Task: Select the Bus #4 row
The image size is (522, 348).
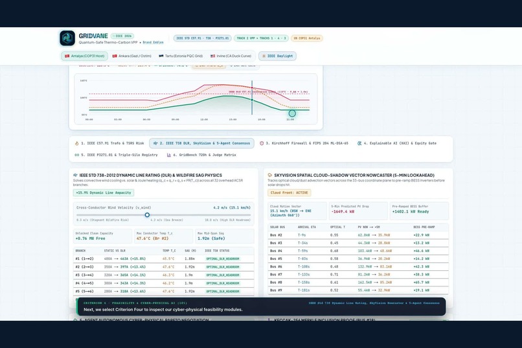Action: pyautogui.click(x=358, y=251)
